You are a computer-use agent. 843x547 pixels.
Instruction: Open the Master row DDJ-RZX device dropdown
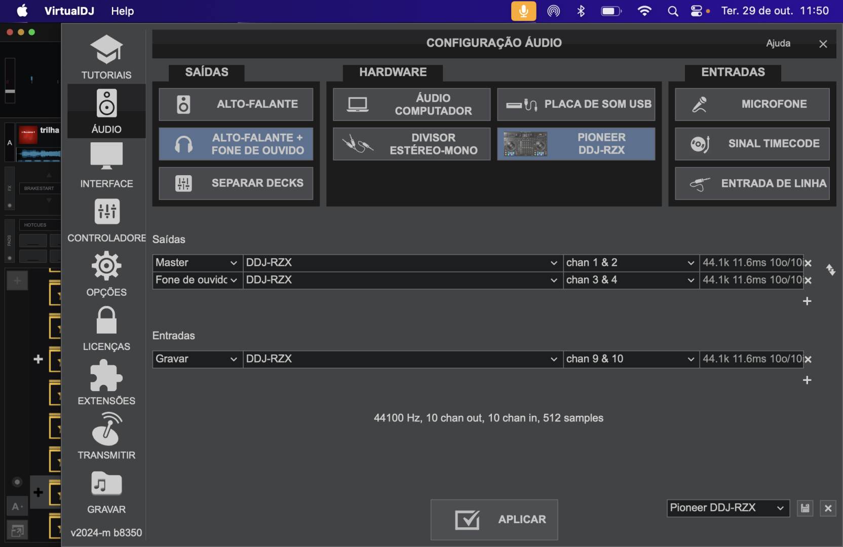[x=403, y=263]
